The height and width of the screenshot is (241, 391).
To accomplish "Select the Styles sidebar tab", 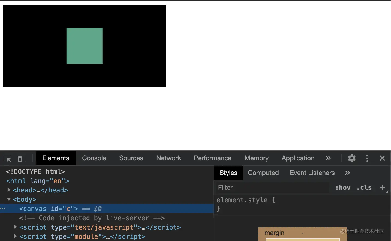I will 228,173.
